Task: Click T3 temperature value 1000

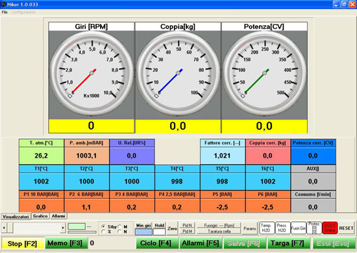Action: coord(132,182)
